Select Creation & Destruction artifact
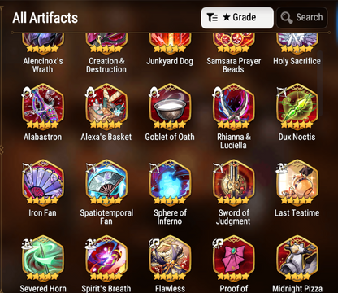The height and width of the screenshot is (293, 338). (106, 43)
